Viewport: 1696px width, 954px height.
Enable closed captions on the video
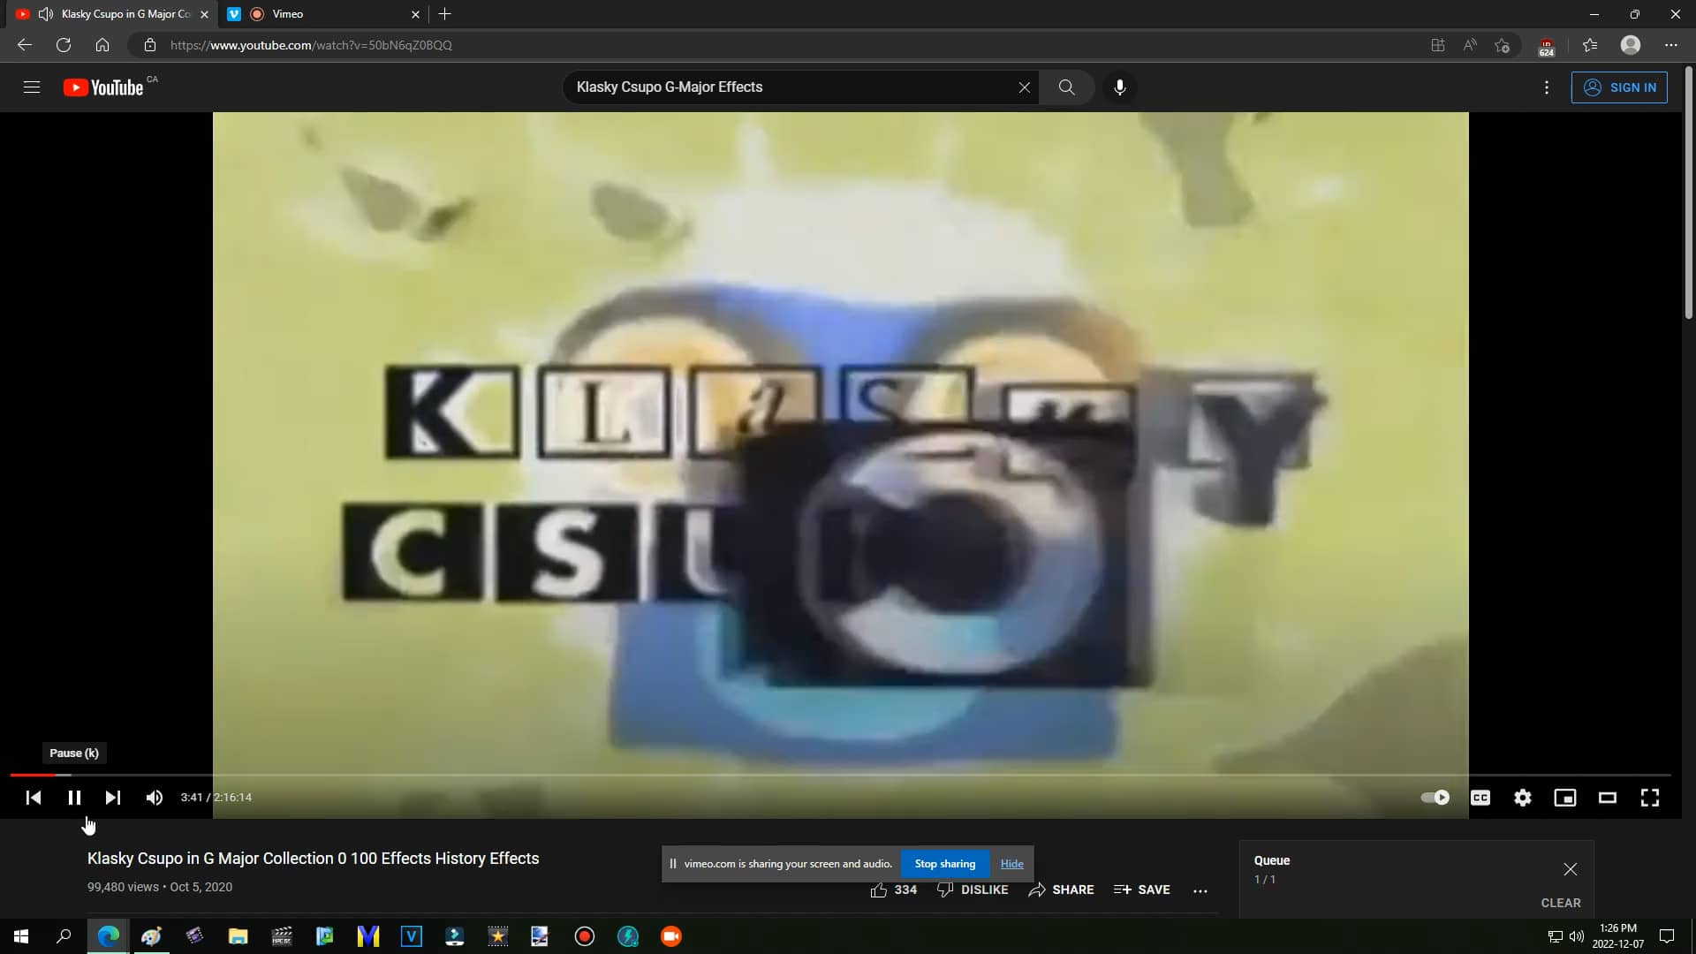tap(1480, 797)
